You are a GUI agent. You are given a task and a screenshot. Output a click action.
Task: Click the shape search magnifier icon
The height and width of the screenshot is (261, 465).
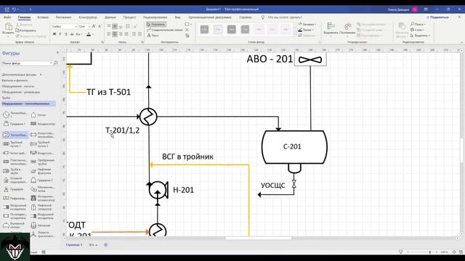pos(55,63)
